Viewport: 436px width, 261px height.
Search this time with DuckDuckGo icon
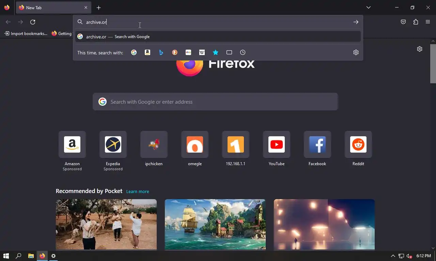coord(175,52)
